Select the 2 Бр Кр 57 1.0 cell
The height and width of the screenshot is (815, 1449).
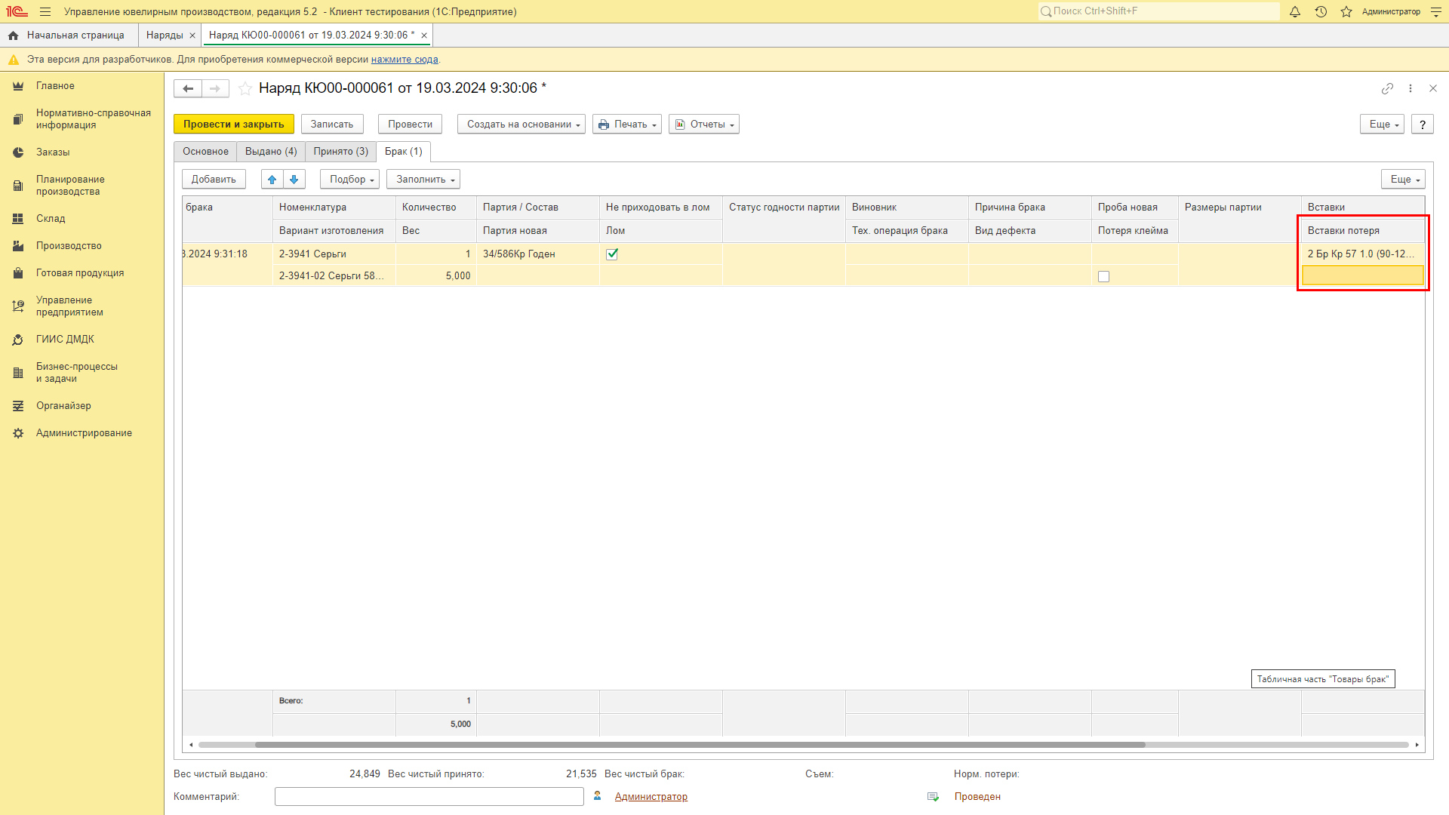[1363, 254]
